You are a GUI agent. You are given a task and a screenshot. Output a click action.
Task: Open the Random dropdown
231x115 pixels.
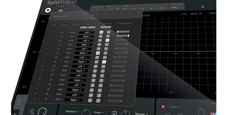[72, 112]
